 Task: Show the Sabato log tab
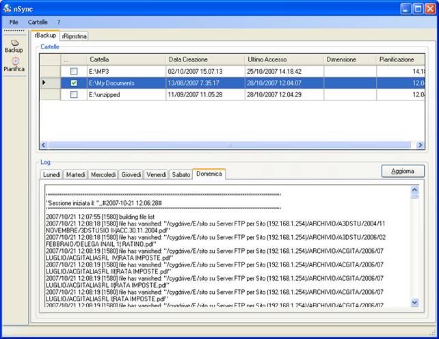181,174
